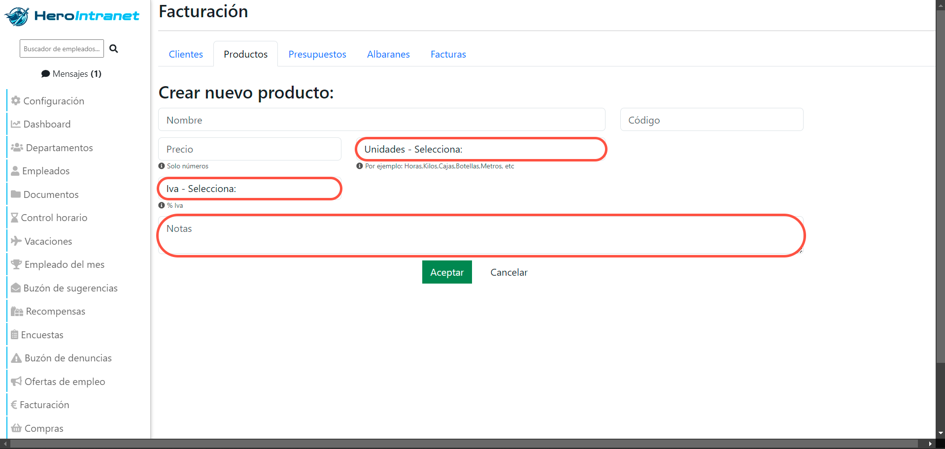Click the Configuración gear icon
This screenshot has height=449, width=945.
click(16, 100)
